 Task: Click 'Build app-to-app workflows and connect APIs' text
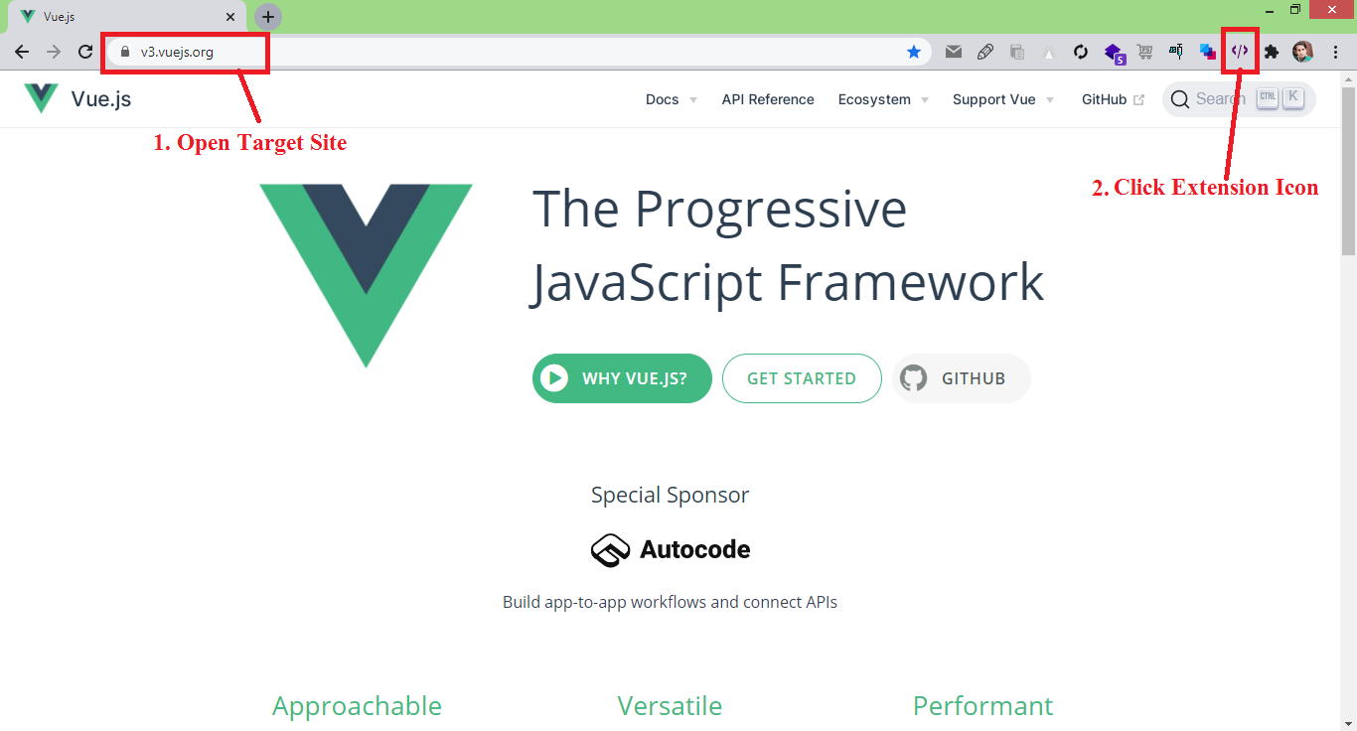point(670,602)
